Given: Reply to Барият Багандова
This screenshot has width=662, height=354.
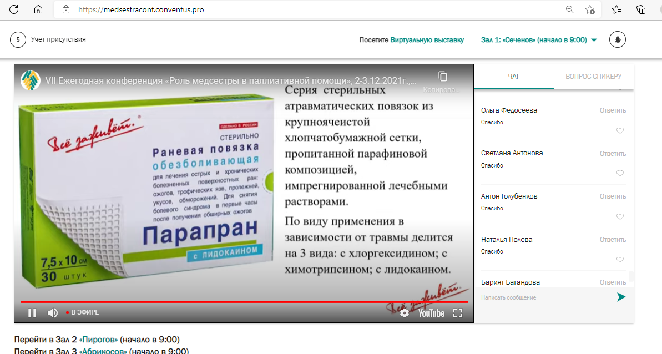Looking at the screenshot, I should click(x=613, y=282).
